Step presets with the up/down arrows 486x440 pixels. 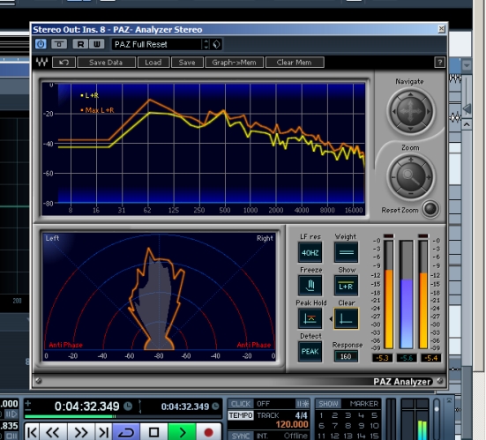[206, 44]
